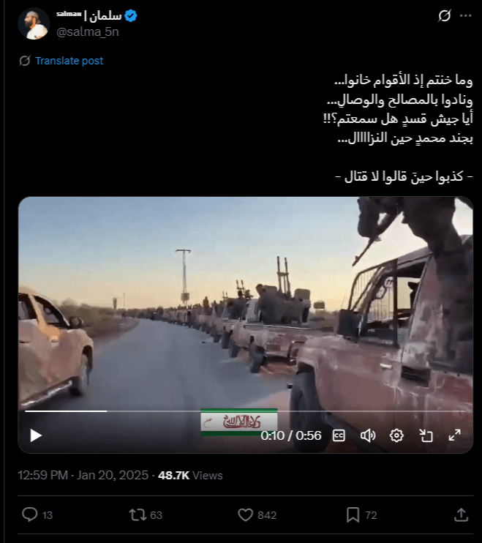482x543 pixels.
Task: Click the Grok icon near header
Action: click(x=444, y=15)
